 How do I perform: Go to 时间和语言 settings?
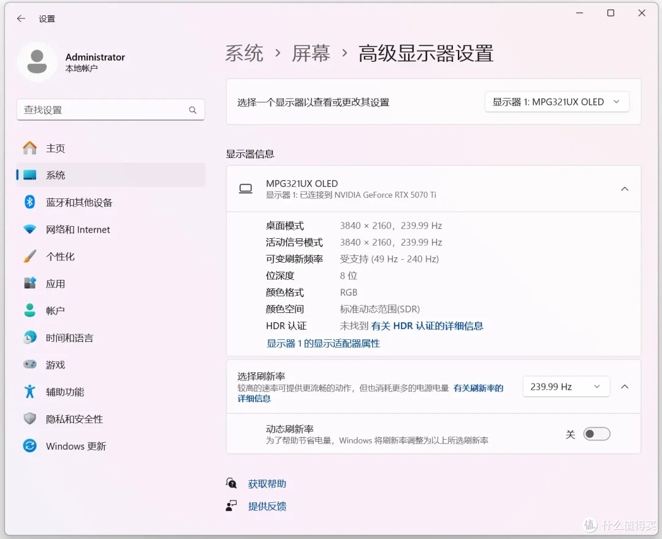pyautogui.click(x=110, y=337)
